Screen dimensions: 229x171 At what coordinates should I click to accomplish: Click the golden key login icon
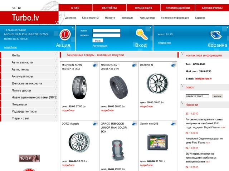(x=141, y=34)
